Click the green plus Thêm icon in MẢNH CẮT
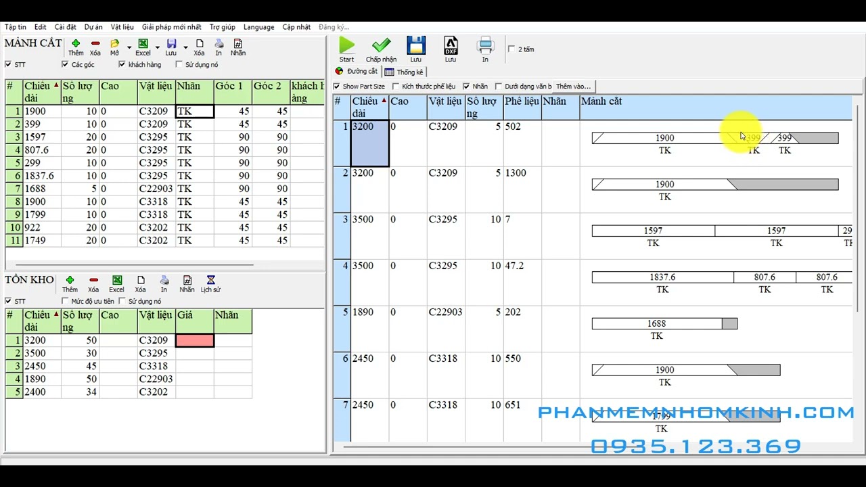 click(76, 43)
